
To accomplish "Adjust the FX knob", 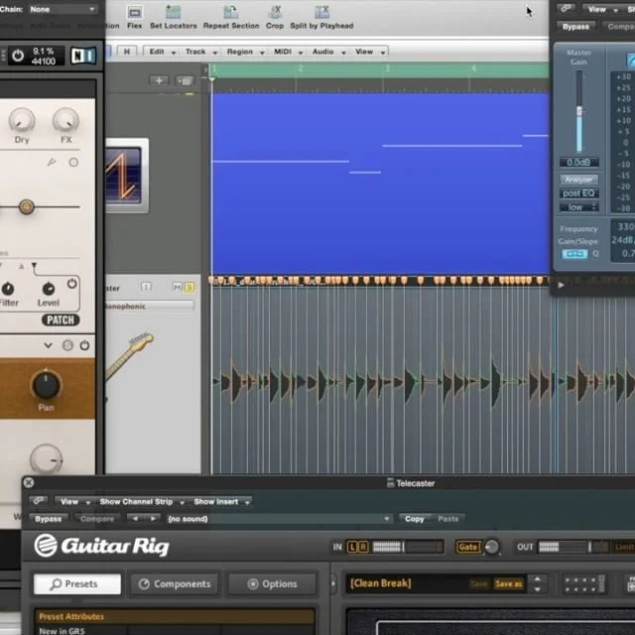I will 65,121.
